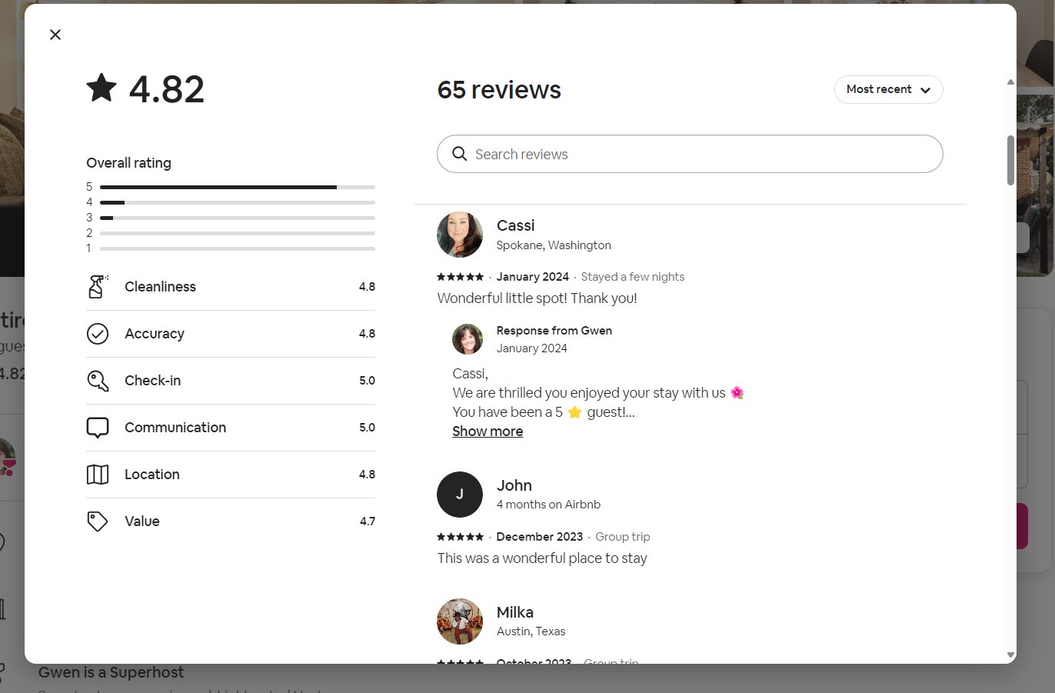The width and height of the screenshot is (1055, 693).
Task: Expand Gwen's response with Show more
Action: [488, 431]
